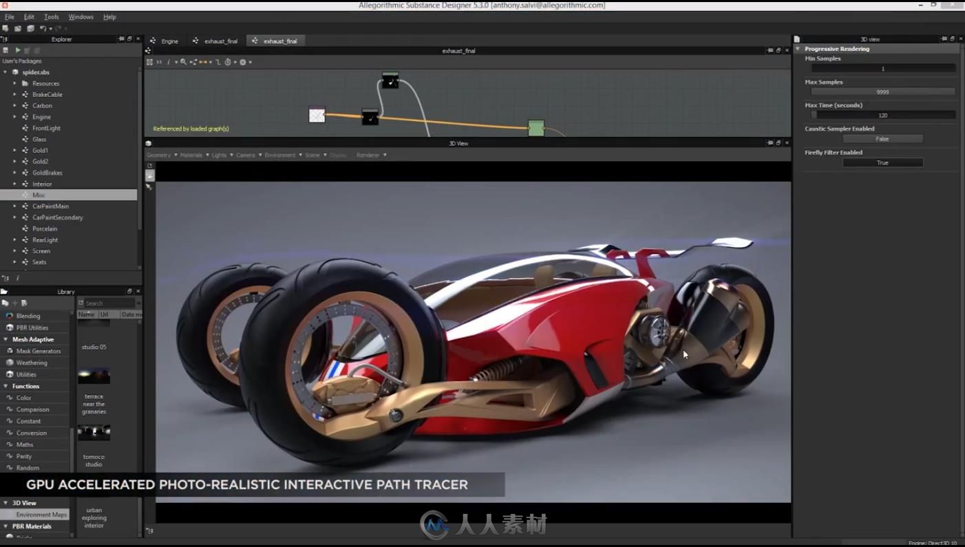Select the Porcelain graph item
This screenshot has width=965, height=547.
pos(45,228)
